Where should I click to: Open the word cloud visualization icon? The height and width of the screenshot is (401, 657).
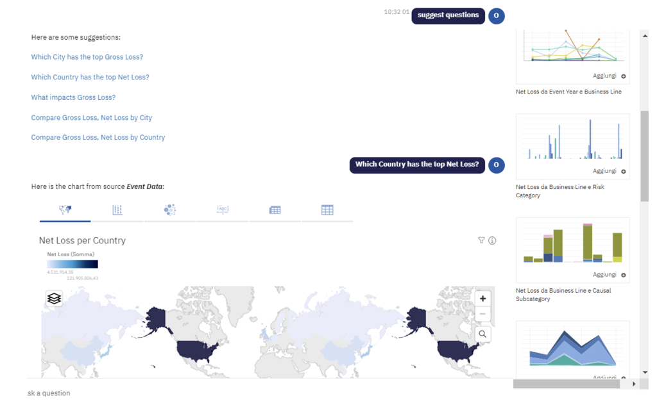(x=223, y=209)
